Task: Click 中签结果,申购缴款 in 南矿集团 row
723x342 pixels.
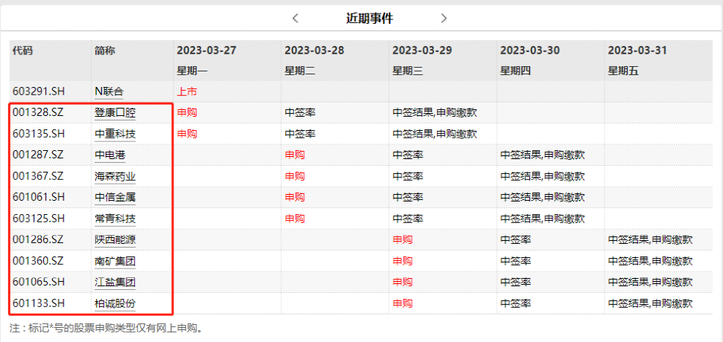Action: coord(650,262)
